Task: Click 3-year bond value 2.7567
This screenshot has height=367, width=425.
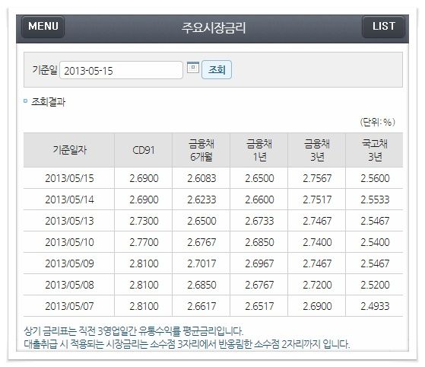Action: [317, 178]
